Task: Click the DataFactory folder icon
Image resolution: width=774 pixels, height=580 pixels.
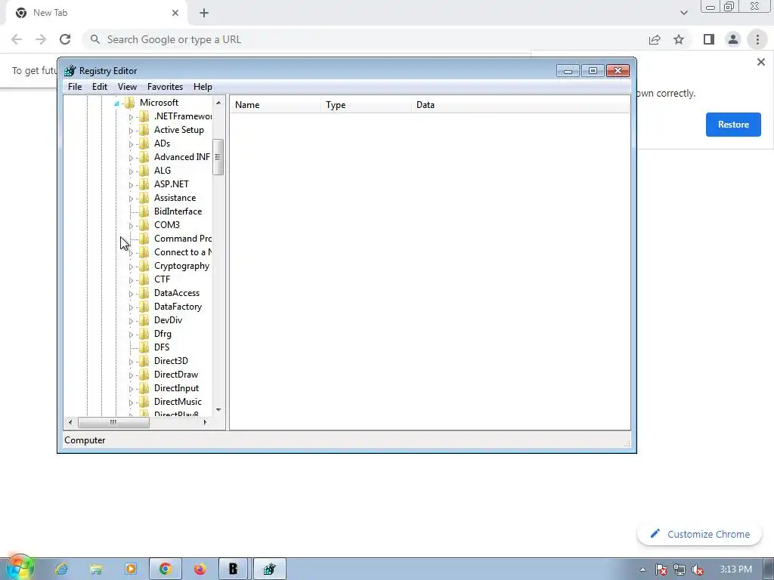Action: pyautogui.click(x=144, y=307)
